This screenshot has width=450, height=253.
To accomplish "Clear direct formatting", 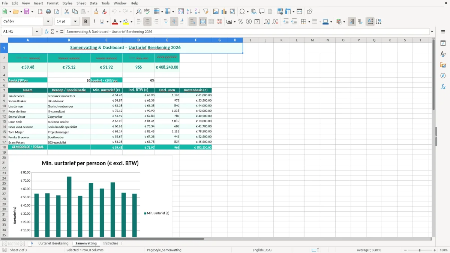I will point(104,12).
